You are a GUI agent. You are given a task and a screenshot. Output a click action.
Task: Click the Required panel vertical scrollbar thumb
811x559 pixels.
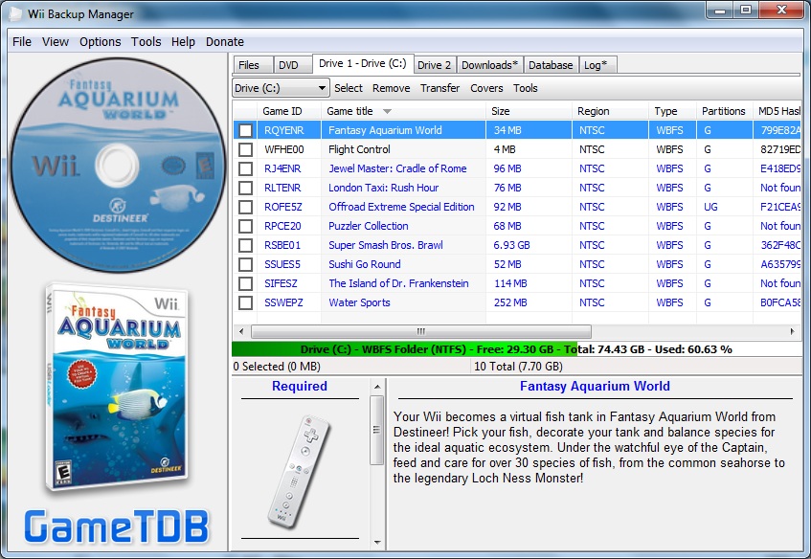377,430
